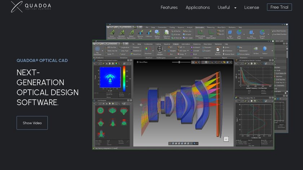Click the Gaussian Beam report tool
This screenshot has height=170, width=303.
pos(228,54)
